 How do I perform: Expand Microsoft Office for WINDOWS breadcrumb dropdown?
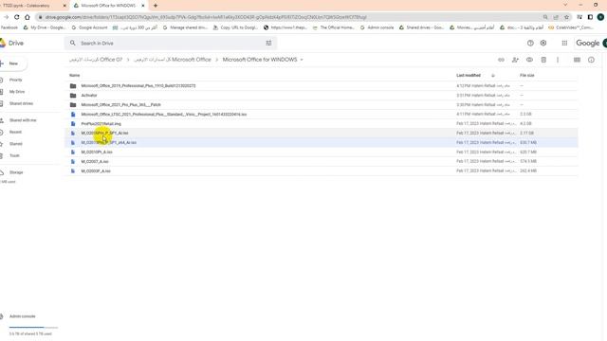(x=302, y=60)
